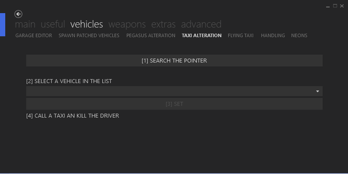Go to the weapons section

pos(127,24)
